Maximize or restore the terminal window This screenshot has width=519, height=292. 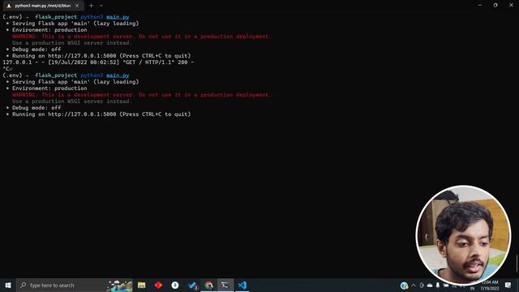(495, 6)
